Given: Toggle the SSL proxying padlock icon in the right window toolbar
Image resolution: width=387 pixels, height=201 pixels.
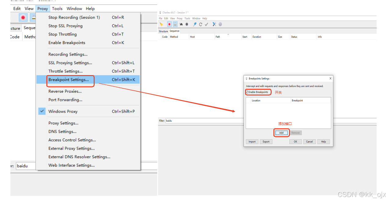Looking at the screenshot, I should tap(175, 24).
